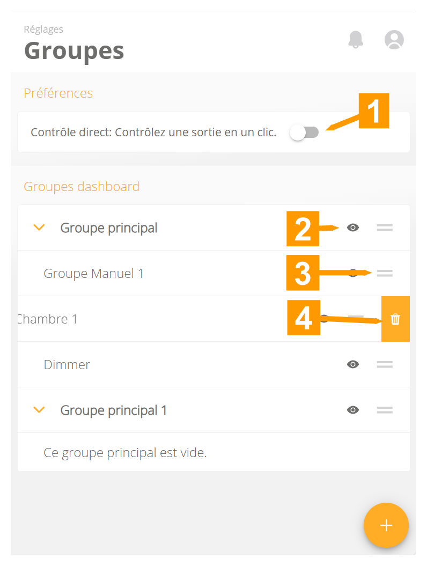Open the Dimmer group entry
The width and height of the screenshot is (427, 566).
(67, 364)
